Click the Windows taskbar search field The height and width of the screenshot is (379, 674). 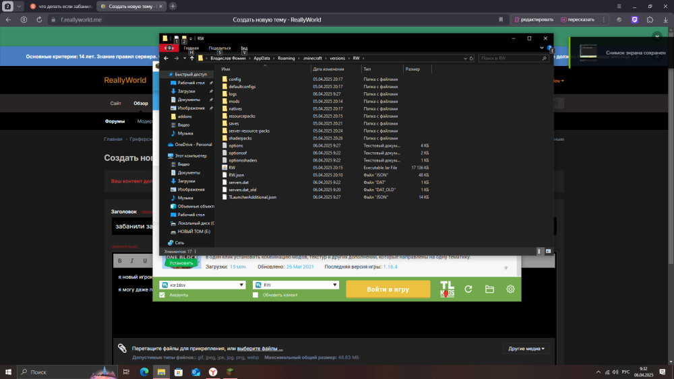[67, 372]
